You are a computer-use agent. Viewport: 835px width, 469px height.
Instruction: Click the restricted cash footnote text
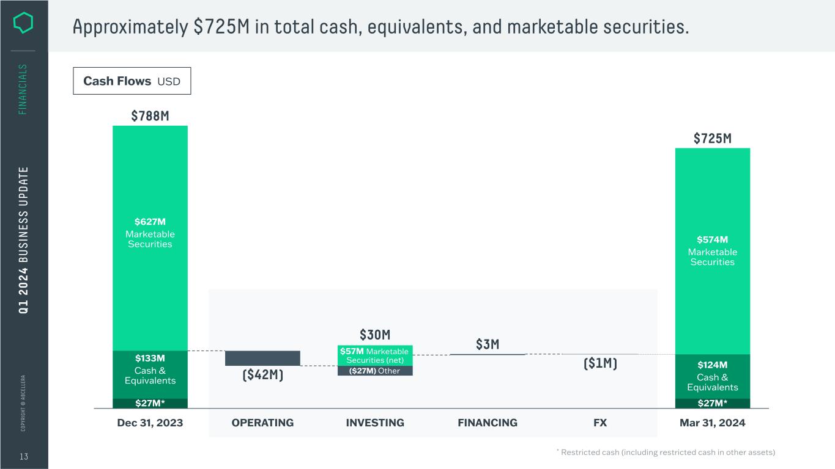click(x=666, y=453)
